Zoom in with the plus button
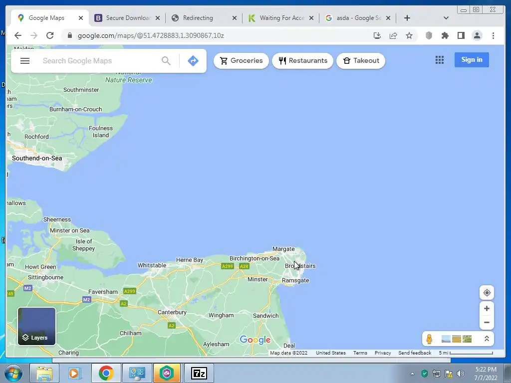Image resolution: width=511 pixels, height=383 pixels. click(487, 308)
